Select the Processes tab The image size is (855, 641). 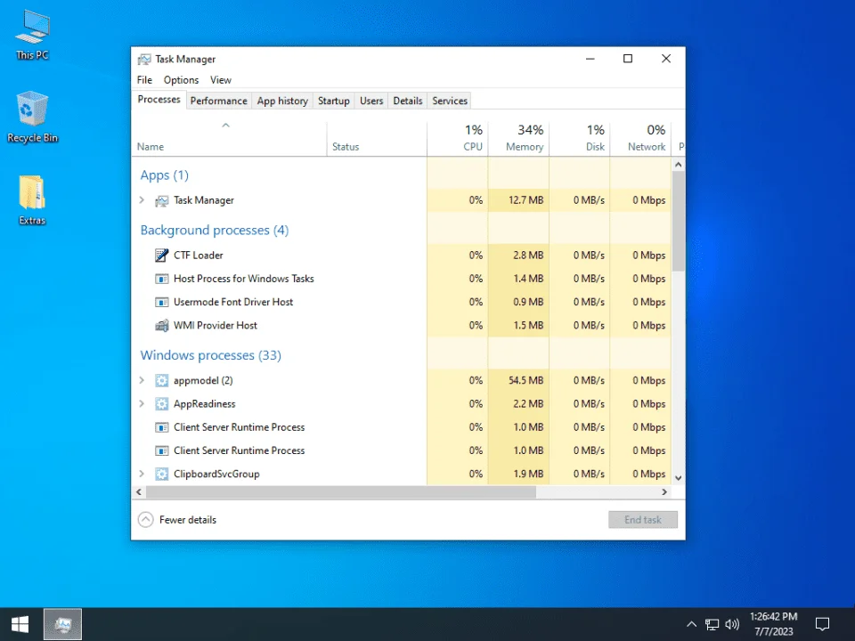point(159,100)
